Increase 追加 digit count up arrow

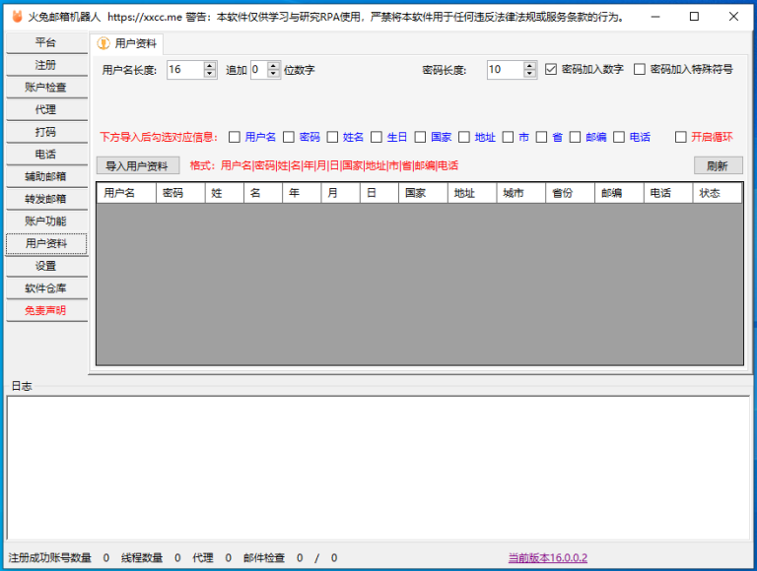pyautogui.click(x=273, y=66)
